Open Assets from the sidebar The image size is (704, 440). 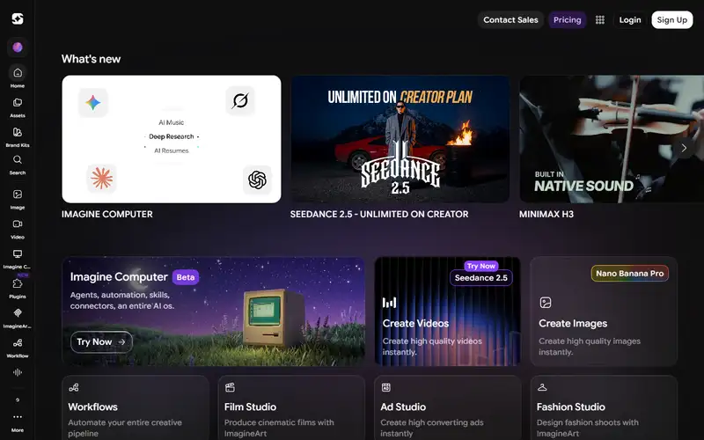[x=18, y=107]
